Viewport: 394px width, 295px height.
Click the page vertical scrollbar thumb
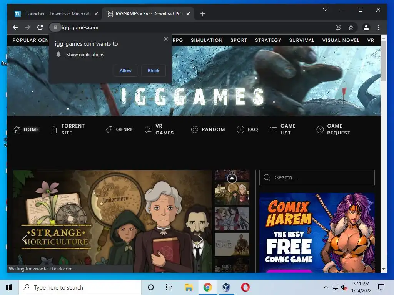384,61
